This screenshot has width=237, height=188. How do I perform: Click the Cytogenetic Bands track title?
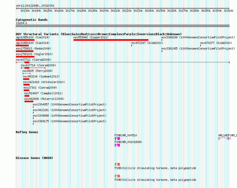pos(32,20)
